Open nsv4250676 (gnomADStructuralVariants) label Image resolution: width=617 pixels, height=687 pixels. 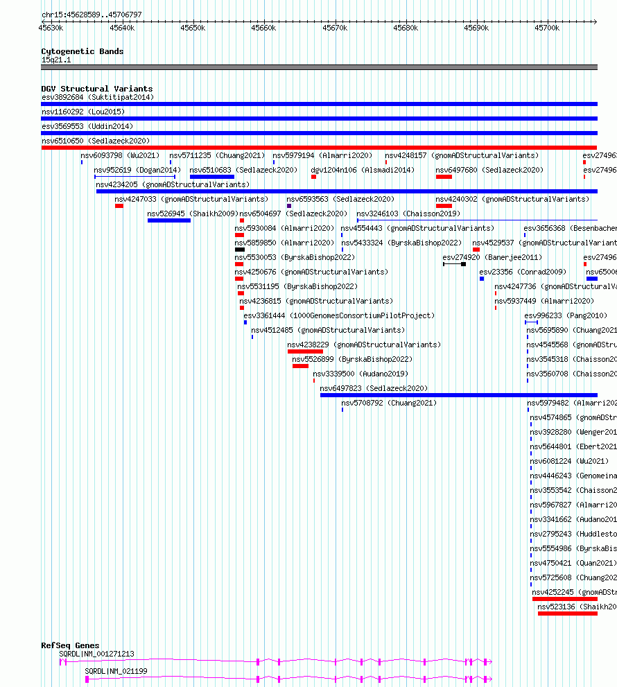[311, 272]
